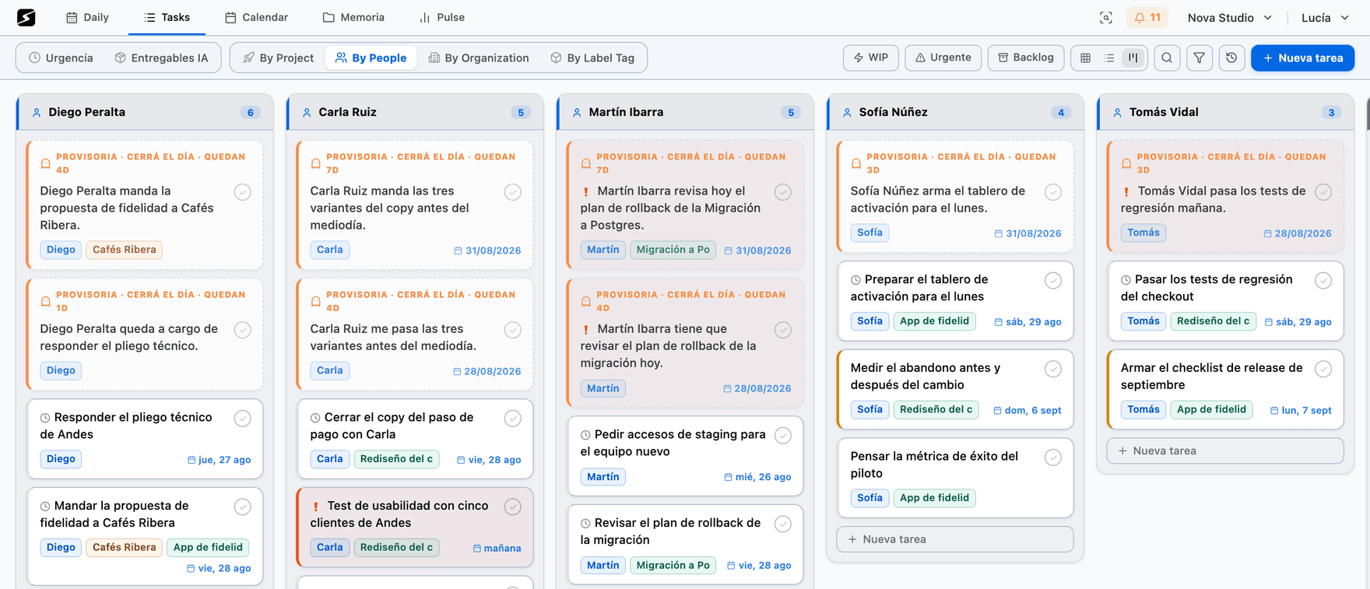Group tasks By Label Tag
Screen dimensions: 1370x589
592,58
